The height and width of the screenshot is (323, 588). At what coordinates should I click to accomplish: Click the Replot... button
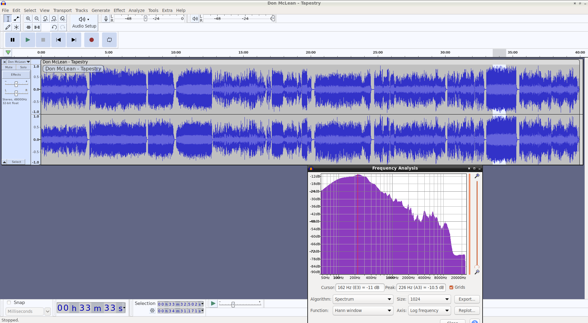coord(467,310)
